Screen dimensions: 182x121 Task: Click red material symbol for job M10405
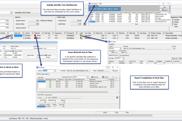35,38
